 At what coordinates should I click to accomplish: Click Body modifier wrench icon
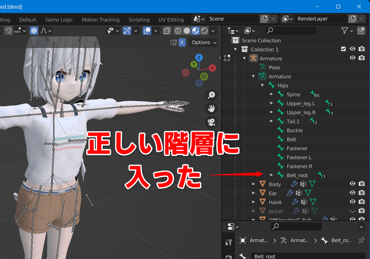pos(294,184)
